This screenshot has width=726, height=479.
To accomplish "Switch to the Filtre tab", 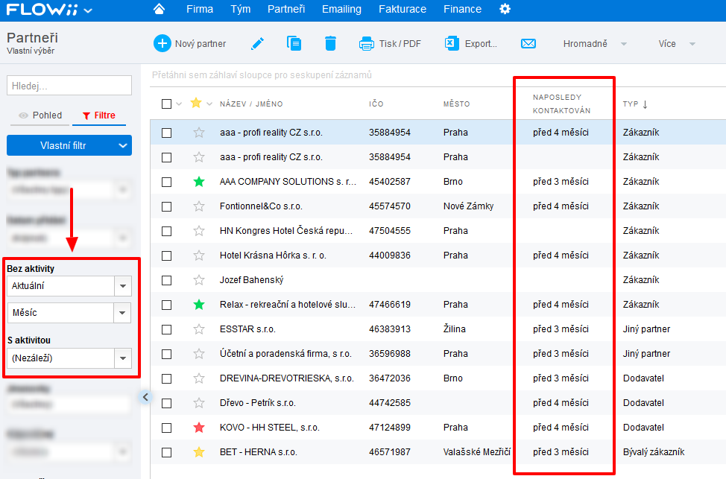I will 99,115.
